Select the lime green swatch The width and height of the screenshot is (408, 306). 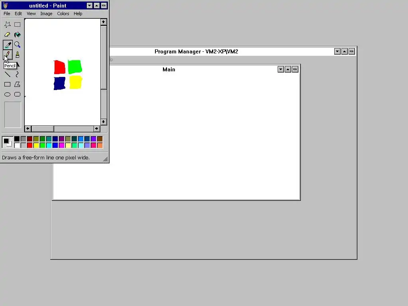pyautogui.click(x=42, y=145)
